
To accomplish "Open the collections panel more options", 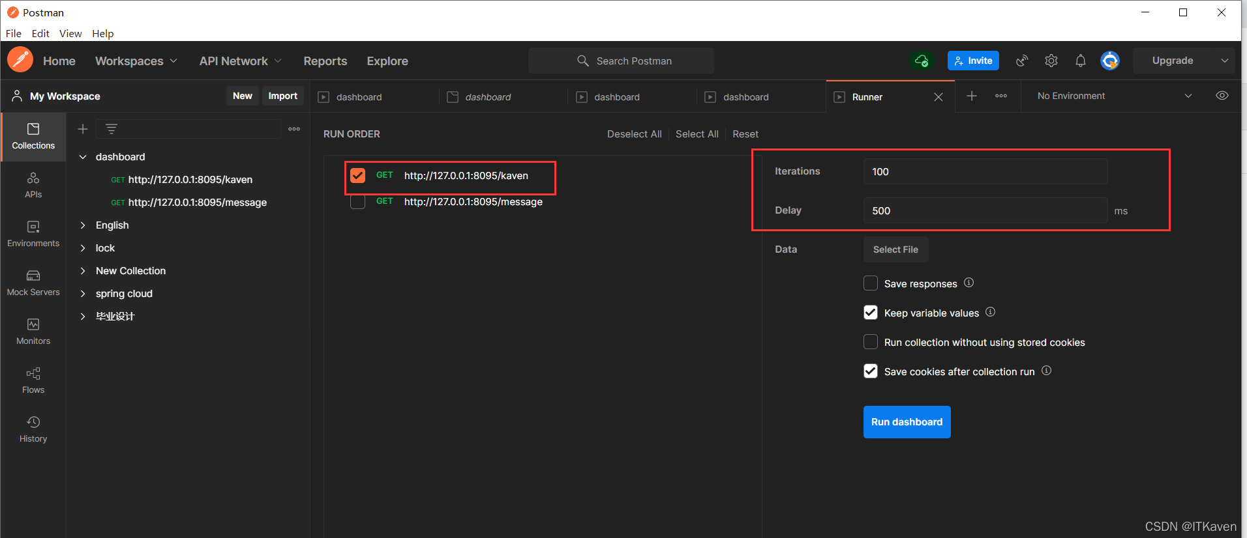I will click(294, 129).
